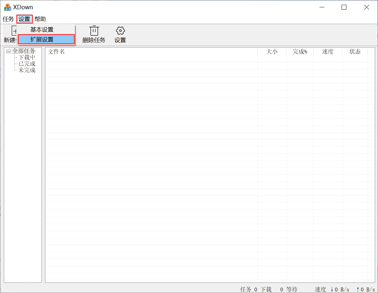Click the download speed arrow in status bar
The height and width of the screenshot is (293, 378).
(x=331, y=289)
